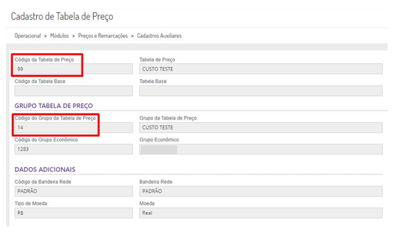Focus the Código da Tabela de Preço field

[x=73, y=69]
